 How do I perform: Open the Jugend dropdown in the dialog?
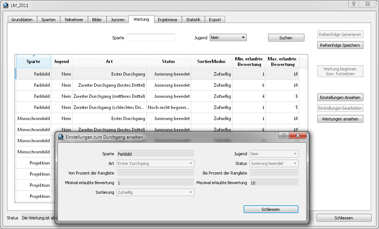click(274, 154)
